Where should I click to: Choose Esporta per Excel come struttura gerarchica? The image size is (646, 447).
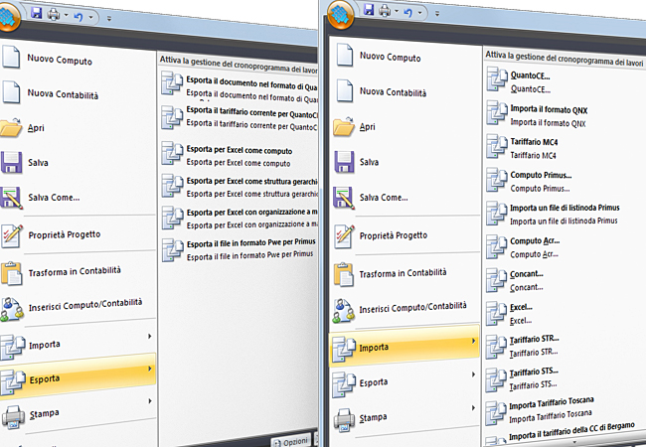tap(239, 187)
